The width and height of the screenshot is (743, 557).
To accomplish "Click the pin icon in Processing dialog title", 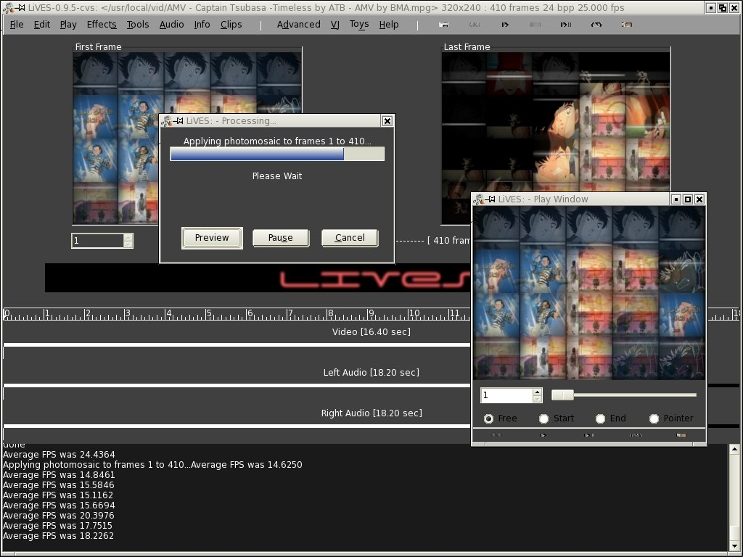I will click(178, 121).
